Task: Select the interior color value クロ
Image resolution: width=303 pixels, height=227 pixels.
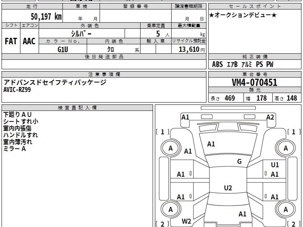Action: 111,49
